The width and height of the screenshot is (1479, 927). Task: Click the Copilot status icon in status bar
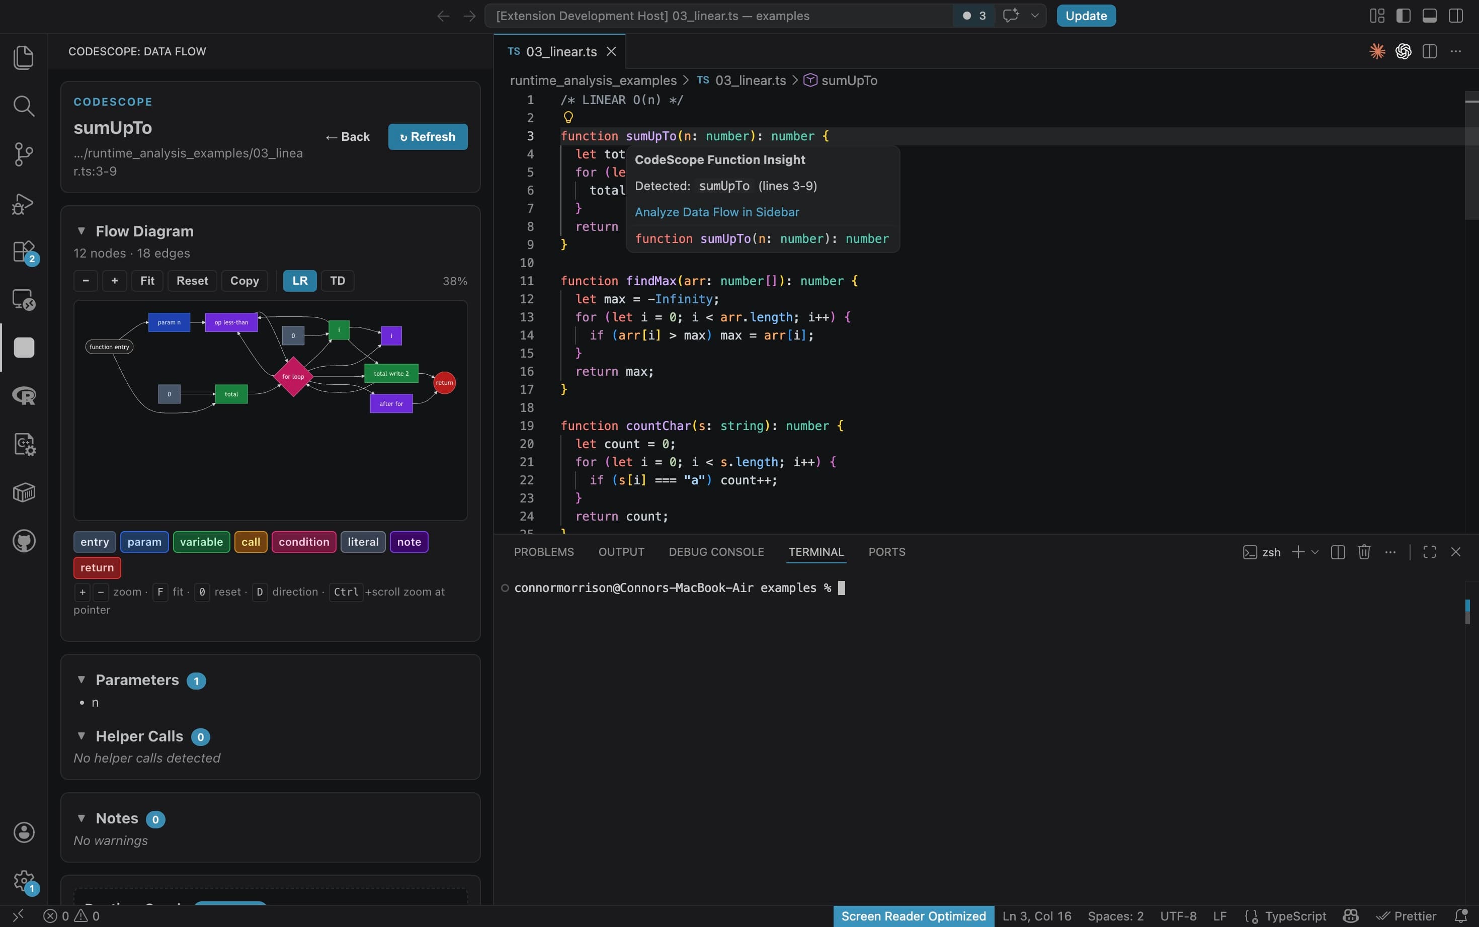click(x=1350, y=916)
